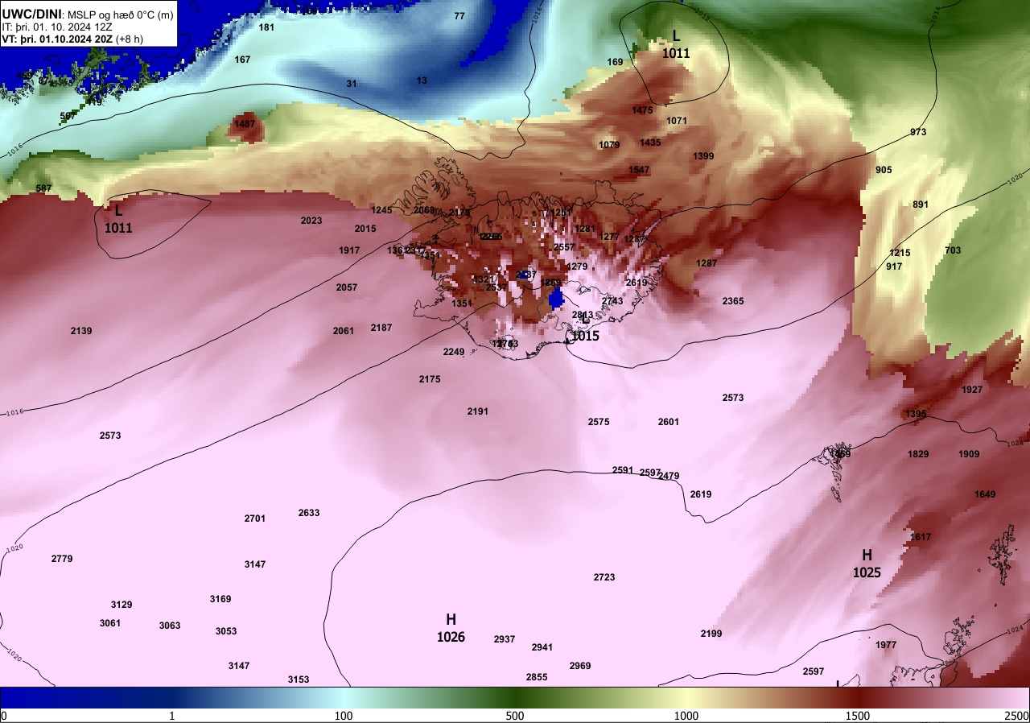Click the height value 917
This screenshot has width=1030, height=723.
coord(894,266)
